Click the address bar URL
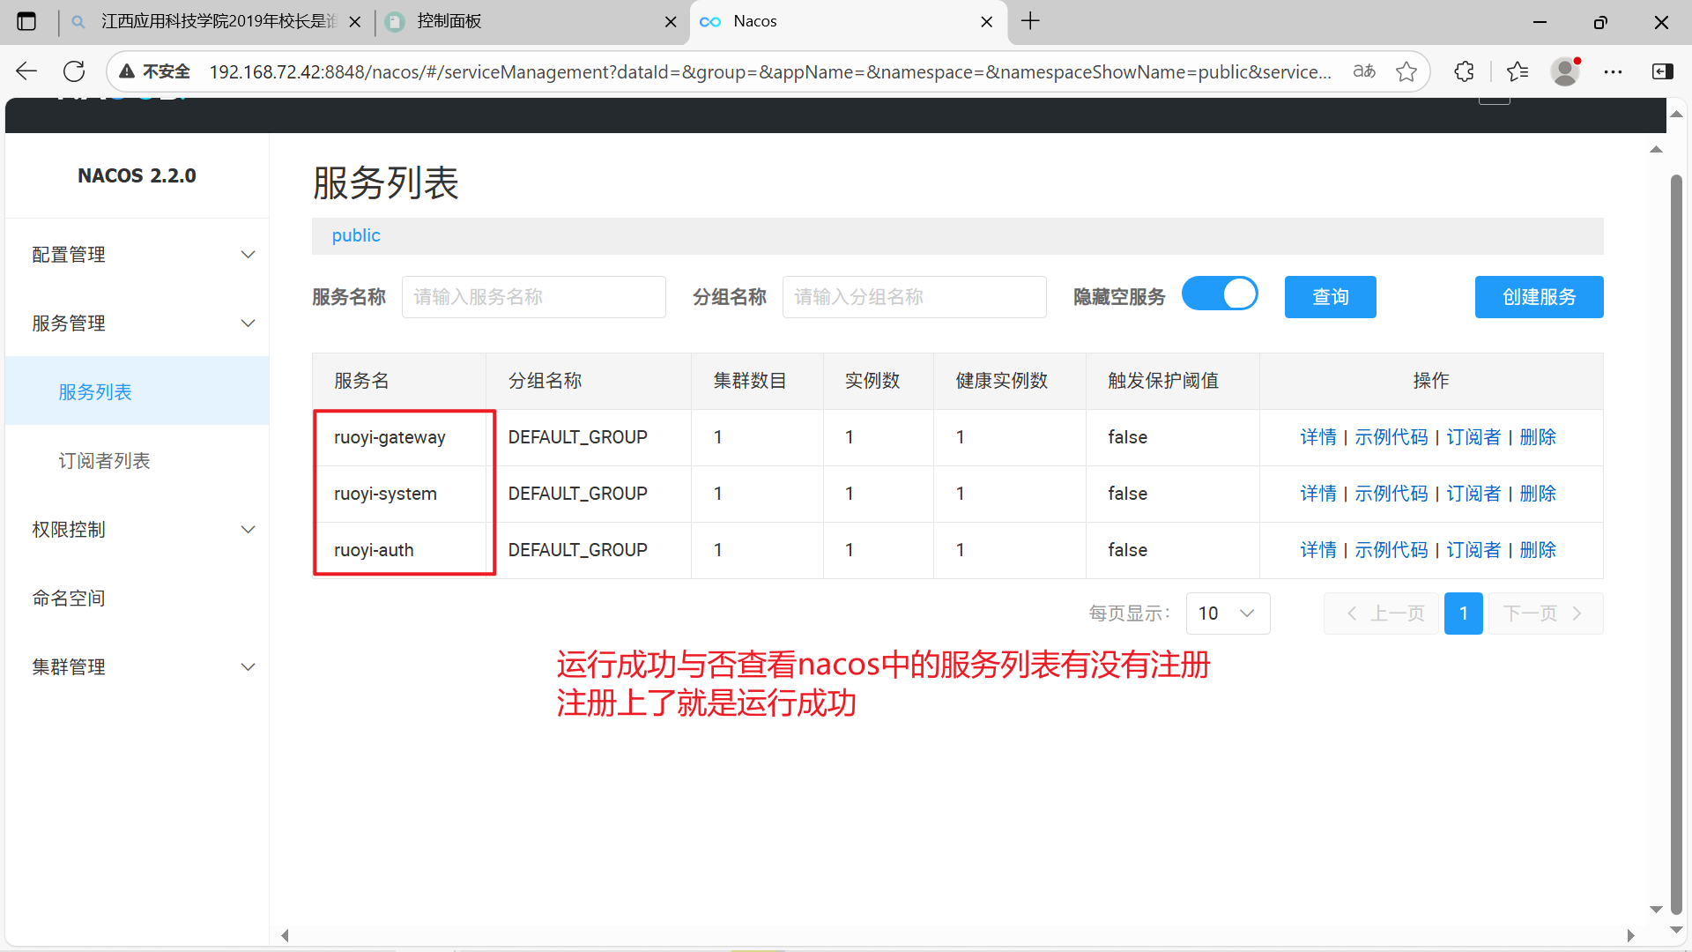 click(769, 71)
